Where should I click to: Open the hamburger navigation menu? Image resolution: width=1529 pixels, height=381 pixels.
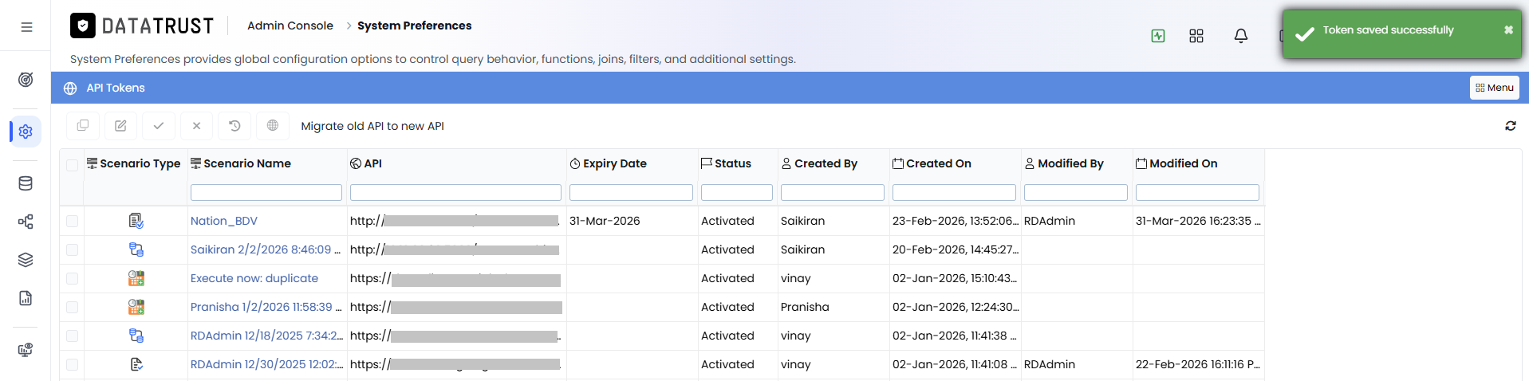26,27
